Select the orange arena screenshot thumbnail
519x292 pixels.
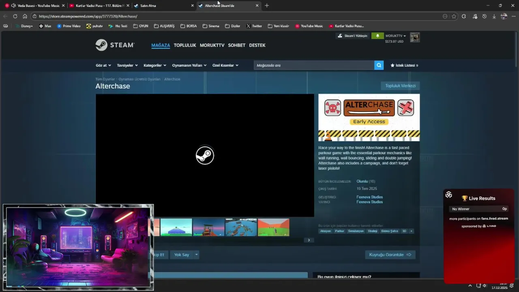tap(273, 227)
